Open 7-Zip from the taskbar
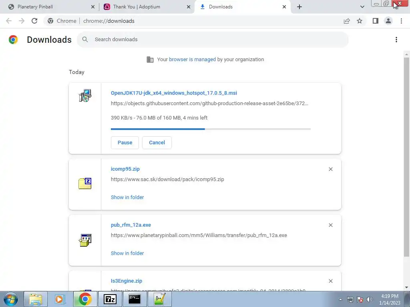 (x=110, y=299)
